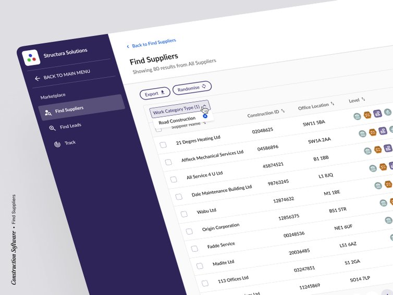
Task: Click the Export button
Action: (154, 94)
